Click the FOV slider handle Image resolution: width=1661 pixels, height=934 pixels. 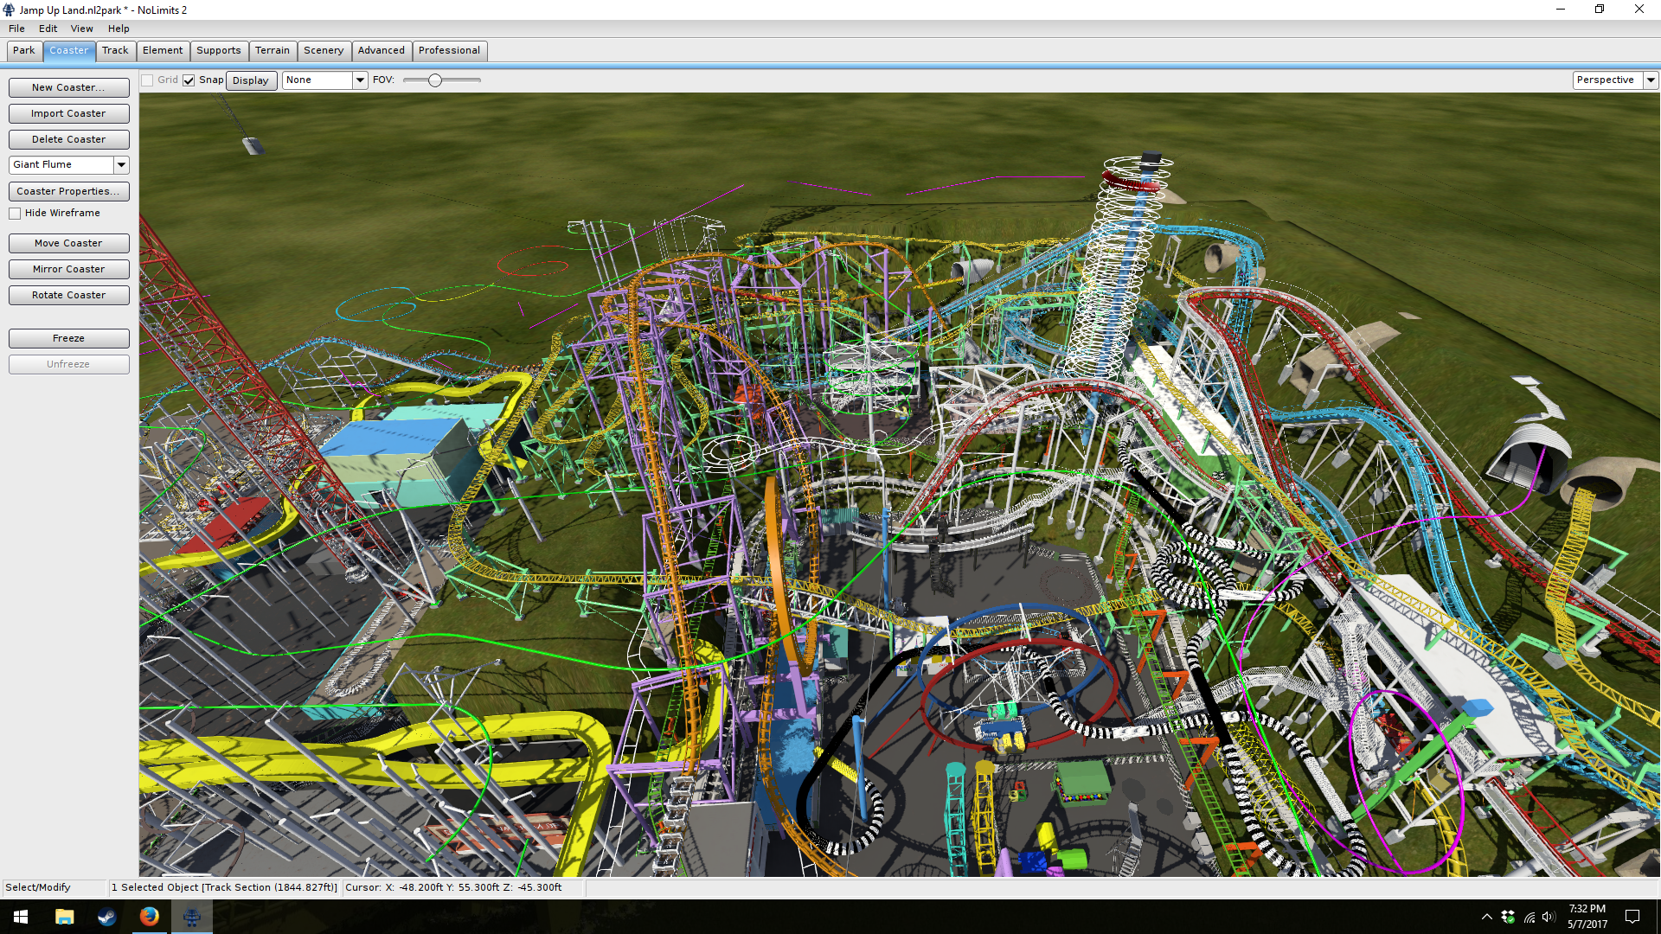pyautogui.click(x=435, y=80)
